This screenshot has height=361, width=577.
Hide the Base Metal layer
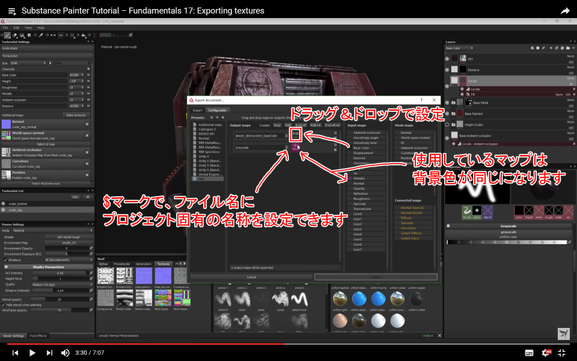[x=447, y=103]
